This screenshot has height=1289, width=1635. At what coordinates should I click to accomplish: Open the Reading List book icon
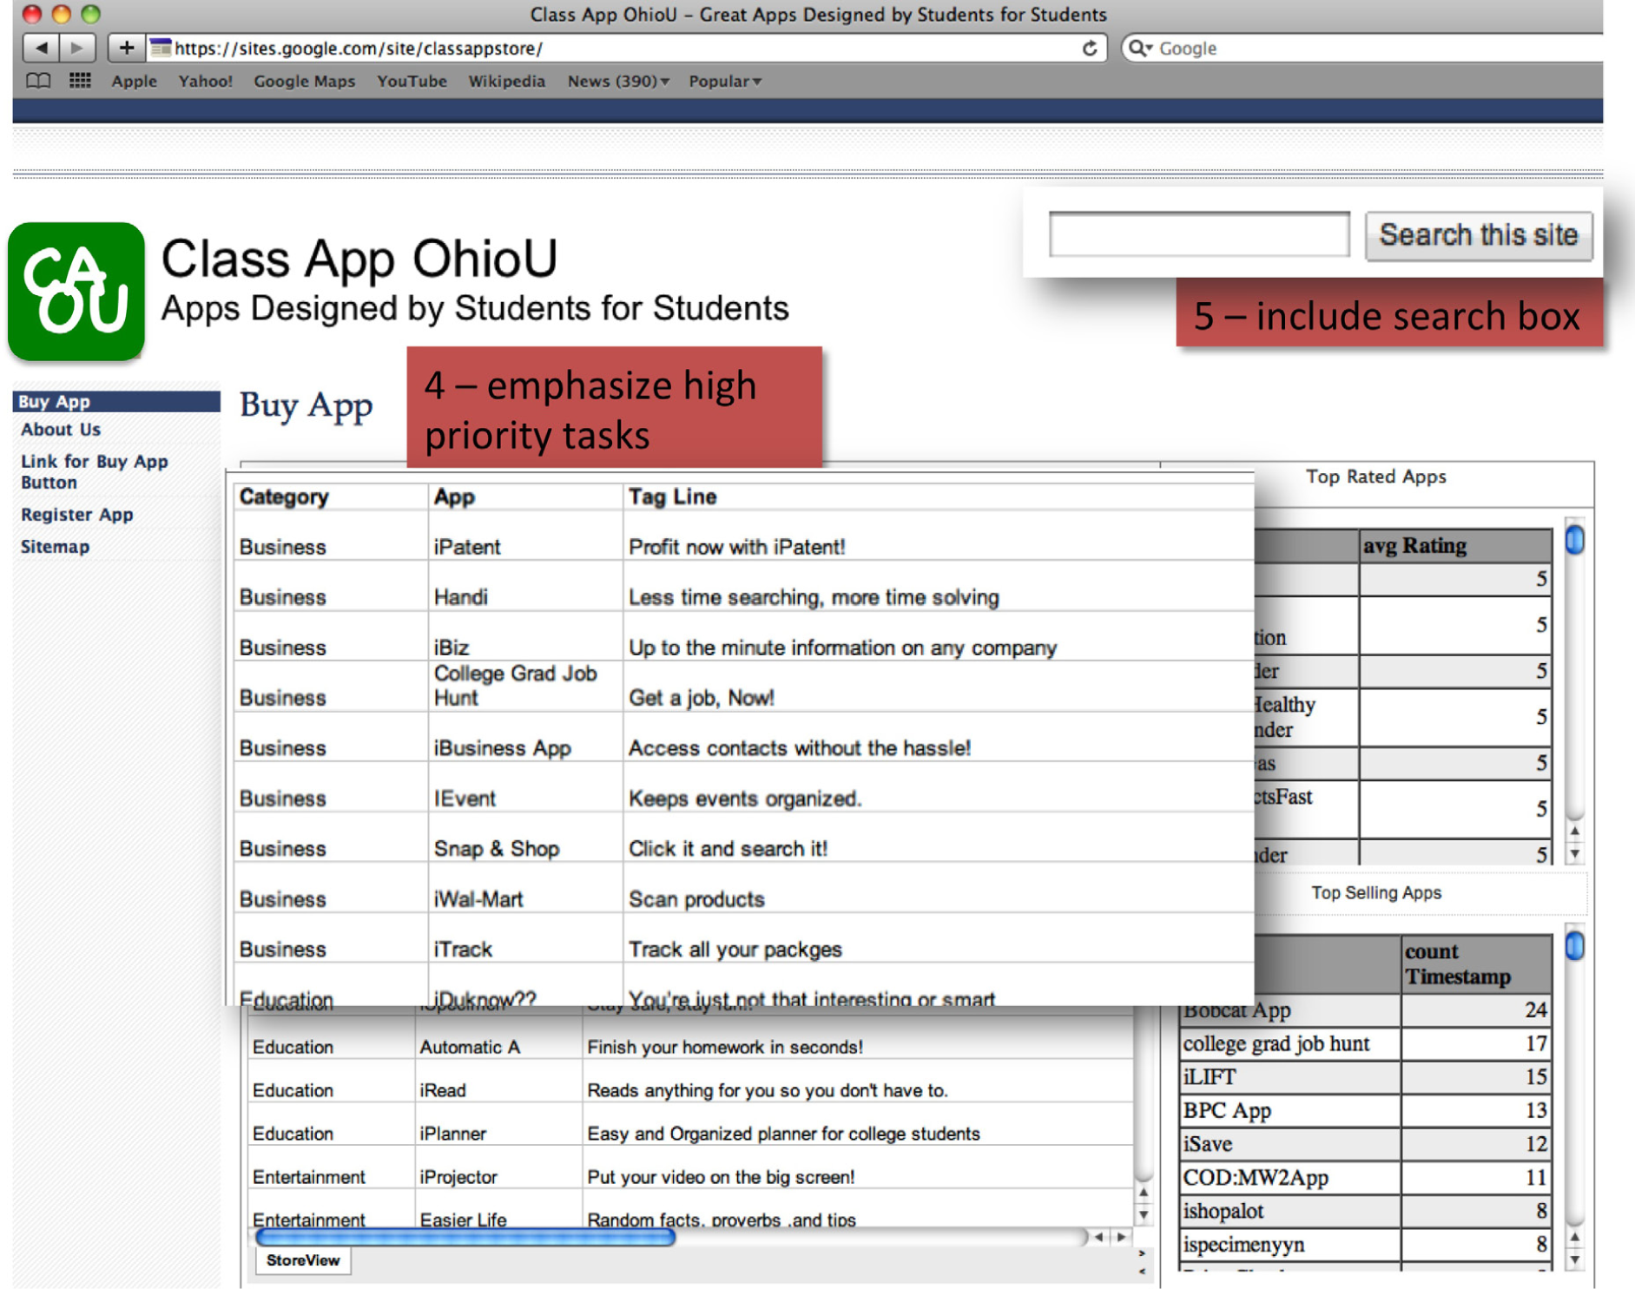click(38, 81)
